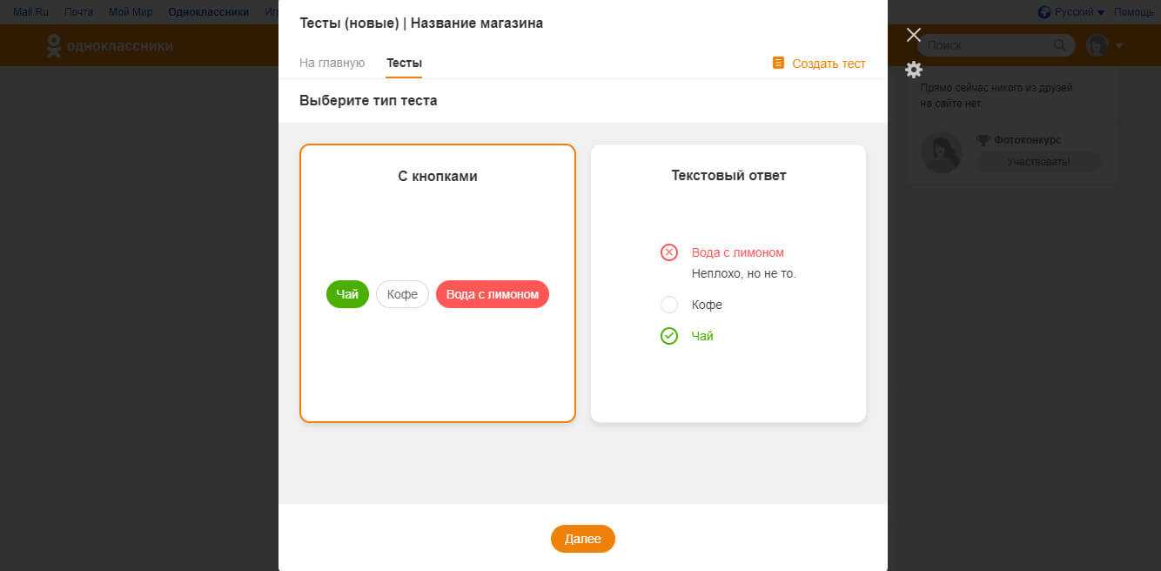Viewport: 1161px width, 571px height.
Task: Click the Фотоконкурс user photo thumbnail
Action: (942, 152)
